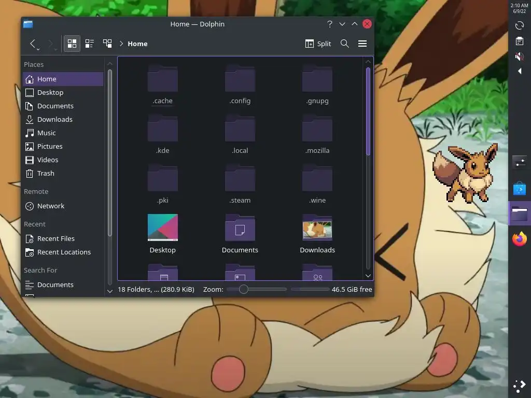The image size is (531, 398).
Task: Click the Dolphin help question mark
Action: pos(329,24)
